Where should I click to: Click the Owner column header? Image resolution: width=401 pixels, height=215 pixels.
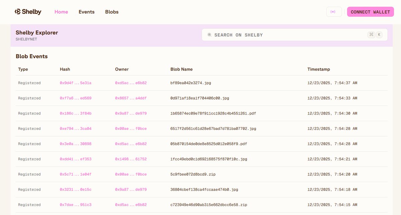(x=122, y=69)
